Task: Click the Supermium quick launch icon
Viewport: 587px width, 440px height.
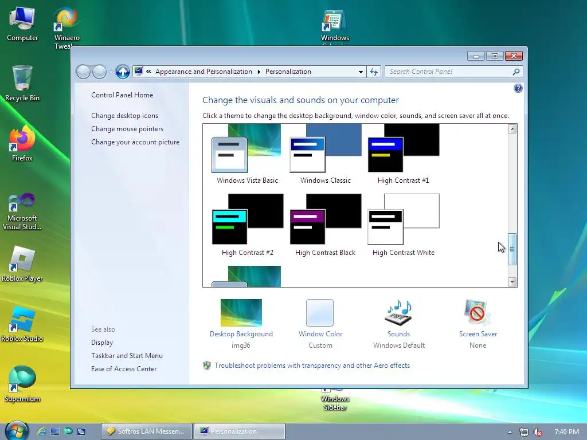Action: point(68,431)
